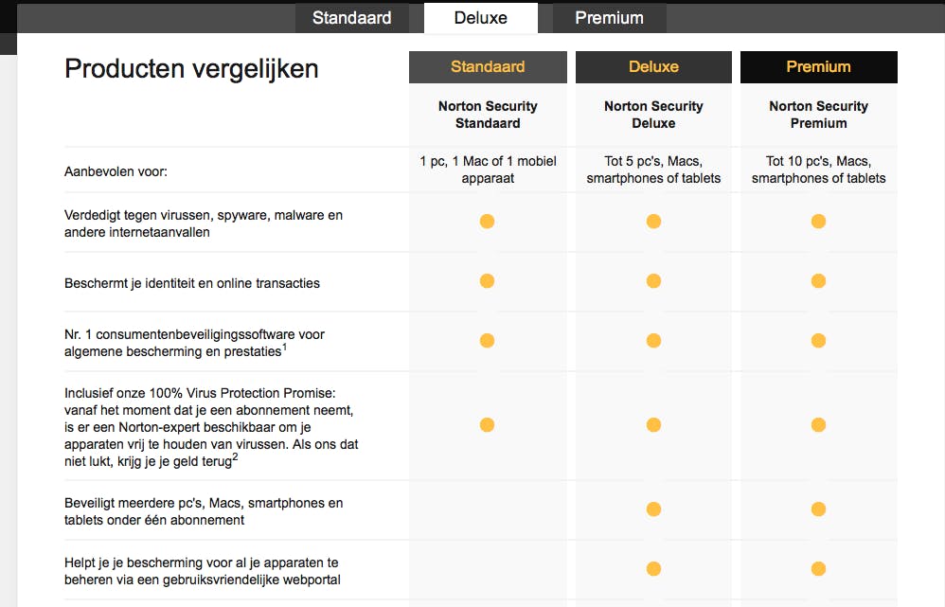945x607 pixels.
Task: Click Standaard dot for Virus Protection Promise
Action: [487, 425]
